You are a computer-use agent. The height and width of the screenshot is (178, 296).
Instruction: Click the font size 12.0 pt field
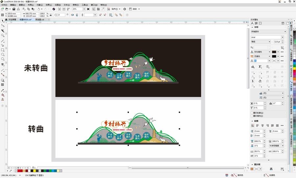[x=277, y=42]
